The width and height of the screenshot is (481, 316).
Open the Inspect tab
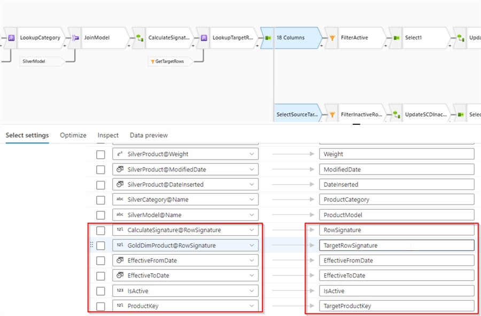(108, 136)
